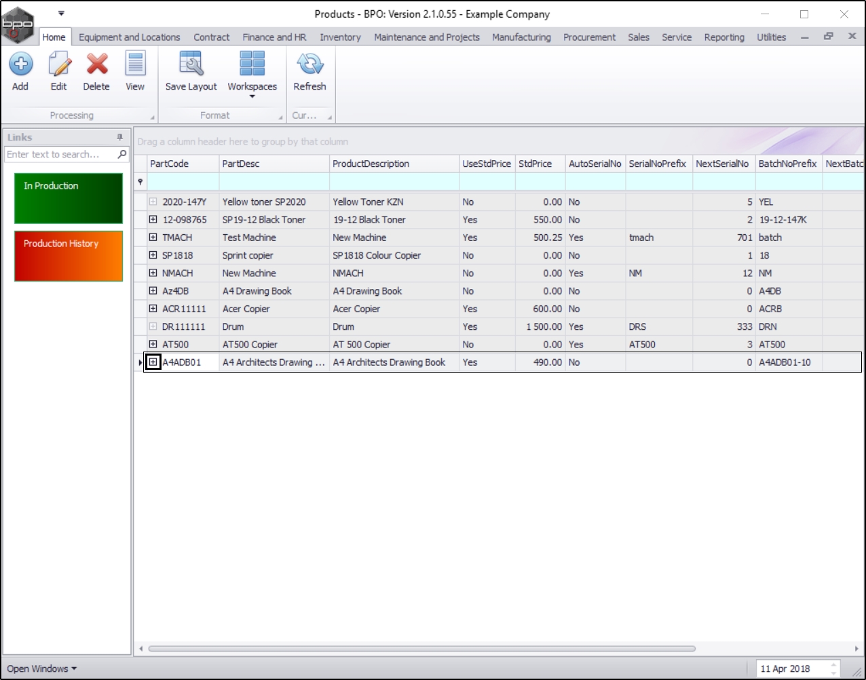Switch to the Contract tab
This screenshot has width=866, height=680.
click(212, 37)
